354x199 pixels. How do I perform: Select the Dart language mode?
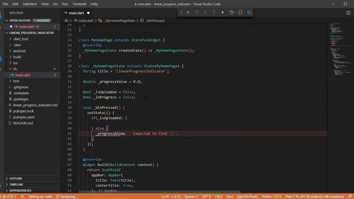pos(230,197)
